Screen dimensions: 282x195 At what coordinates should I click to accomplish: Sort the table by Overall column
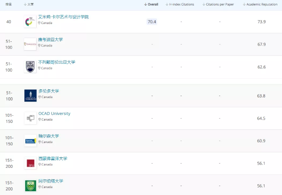[151, 4]
